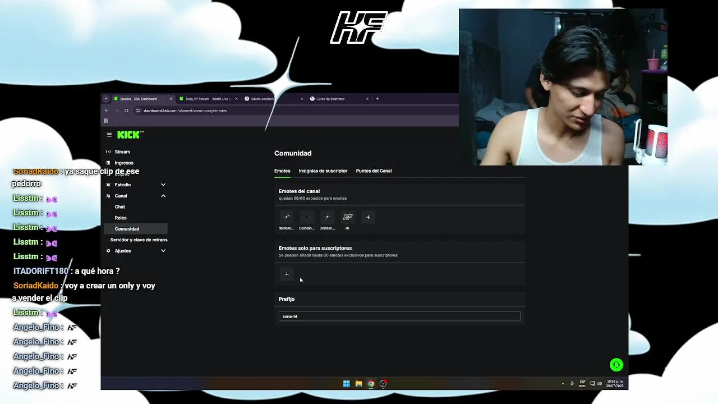
Task: Click the microphone tray icon
Action: [572, 384]
